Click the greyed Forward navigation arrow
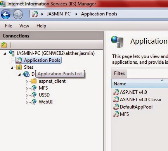 pos(18,14)
